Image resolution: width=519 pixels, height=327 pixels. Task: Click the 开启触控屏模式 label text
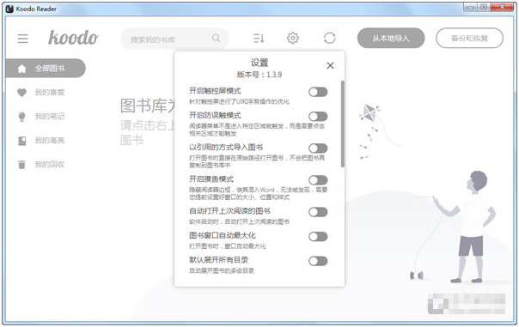(215, 91)
